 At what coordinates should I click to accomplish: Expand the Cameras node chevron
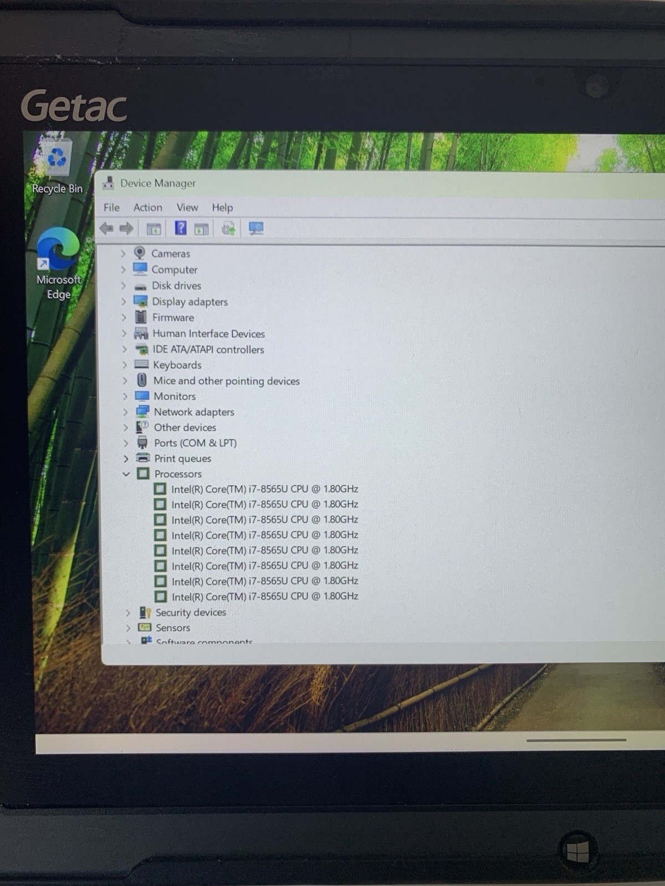point(123,254)
